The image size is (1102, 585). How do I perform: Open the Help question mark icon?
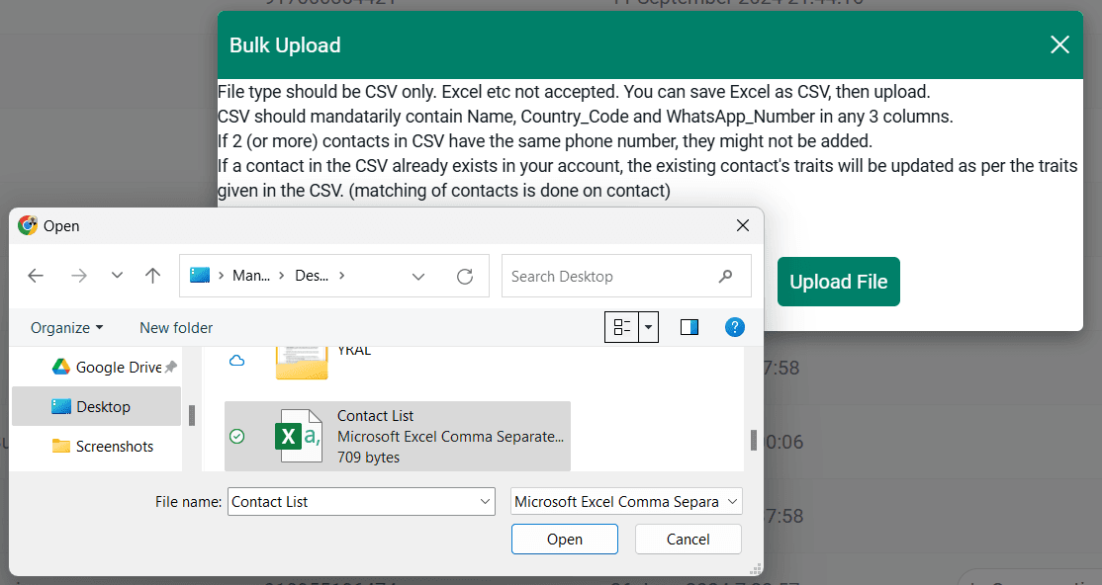click(x=734, y=327)
